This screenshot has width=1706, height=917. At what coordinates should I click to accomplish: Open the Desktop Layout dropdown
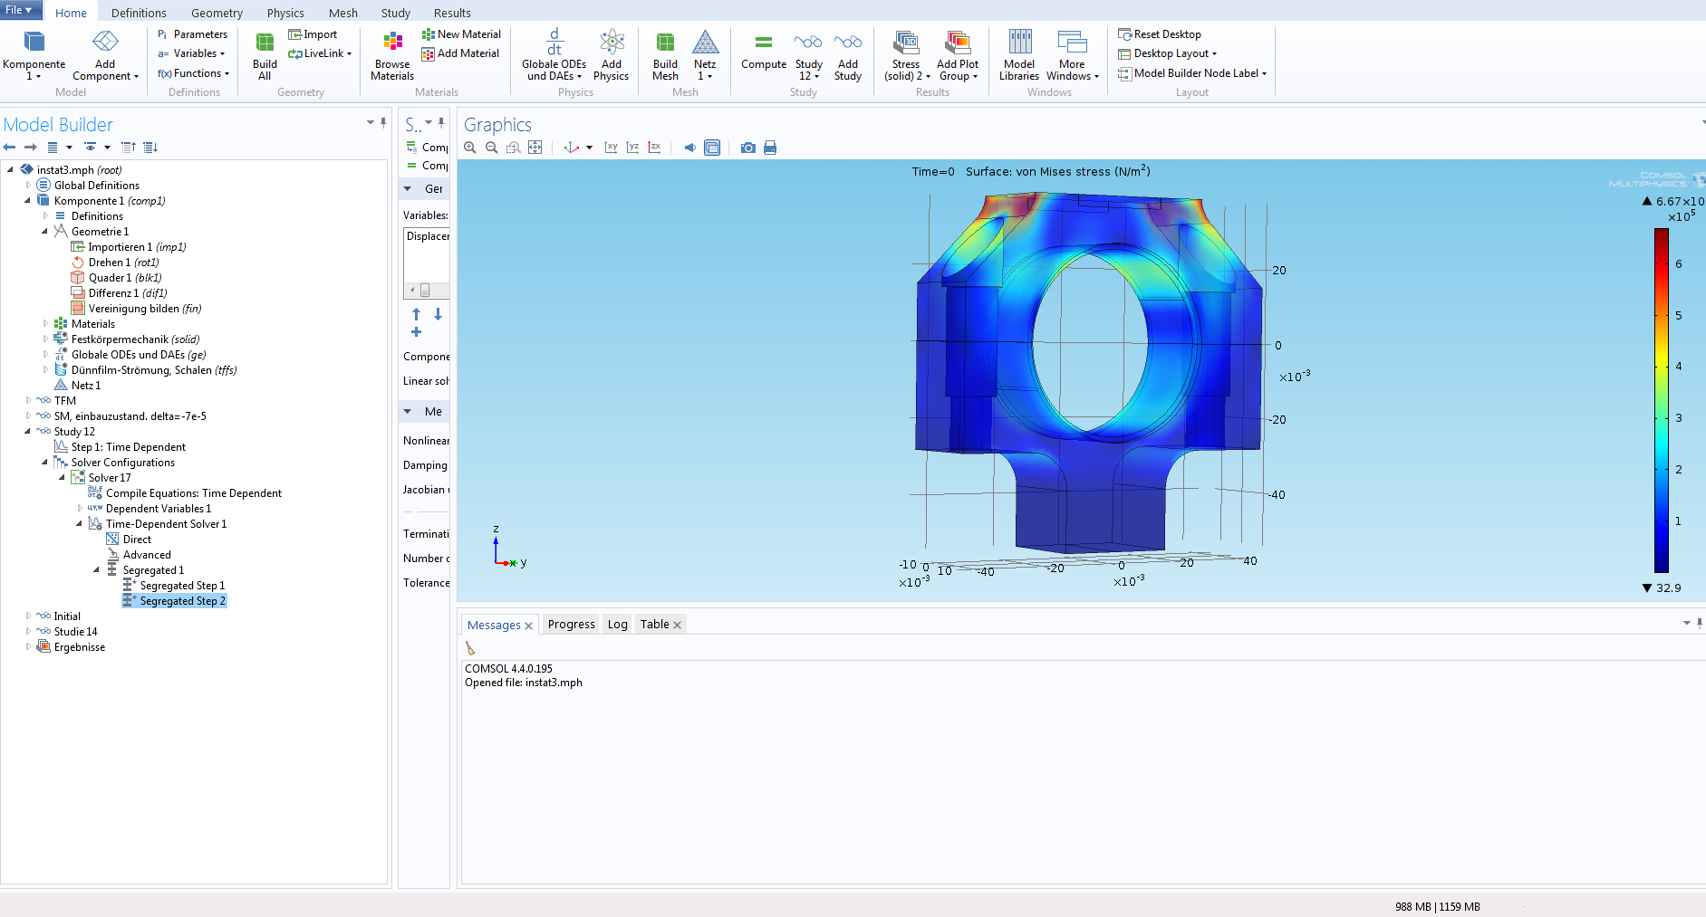[x=1174, y=53]
